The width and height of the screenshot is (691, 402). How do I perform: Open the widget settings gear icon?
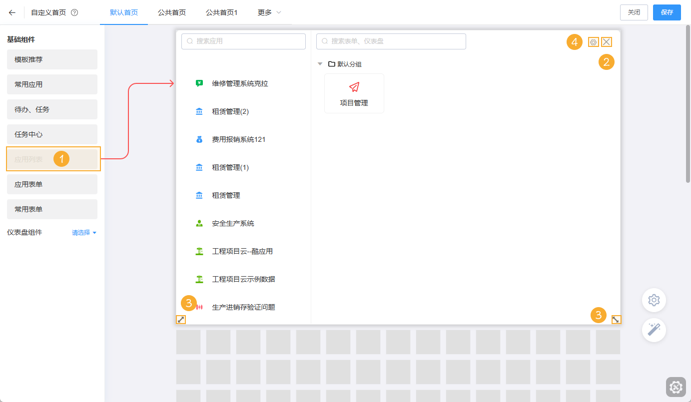pyautogui.click(x=593, y=41)
